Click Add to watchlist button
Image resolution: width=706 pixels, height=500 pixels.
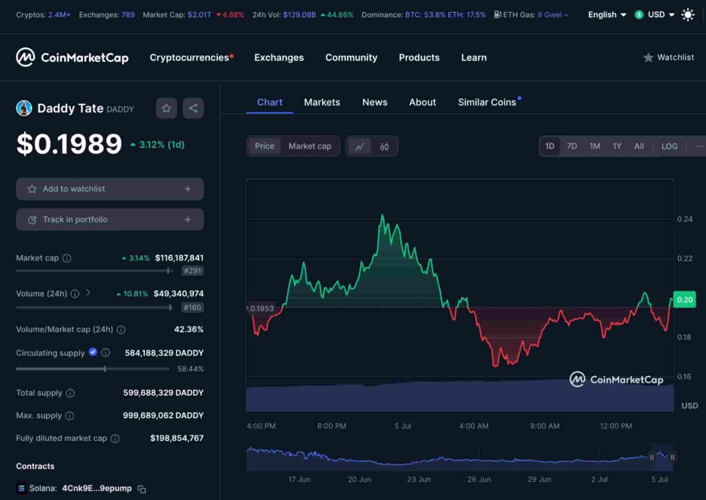point(110,189)
